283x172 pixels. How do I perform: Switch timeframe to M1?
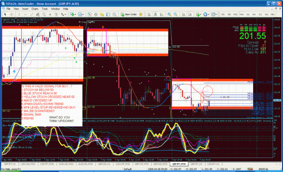[223, 14]
